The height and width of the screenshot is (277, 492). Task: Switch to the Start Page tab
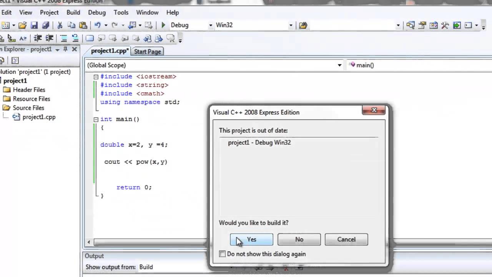point(148,52)
